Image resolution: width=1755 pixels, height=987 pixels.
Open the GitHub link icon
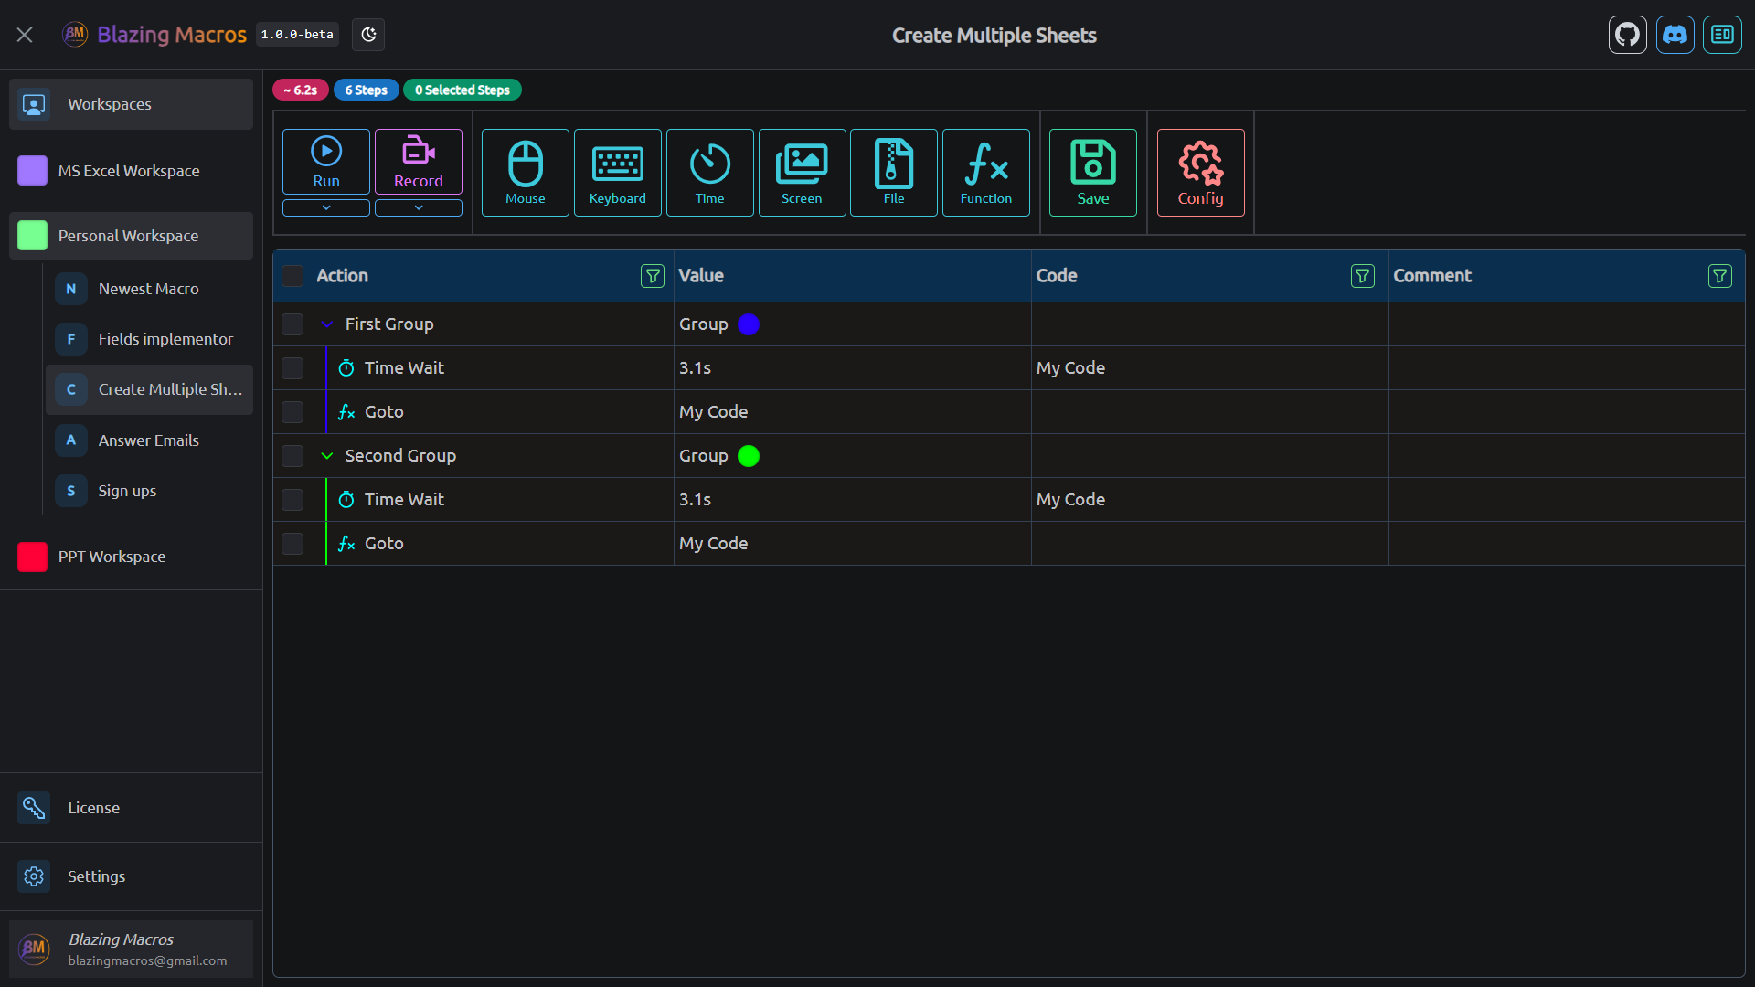(1628, 35)
